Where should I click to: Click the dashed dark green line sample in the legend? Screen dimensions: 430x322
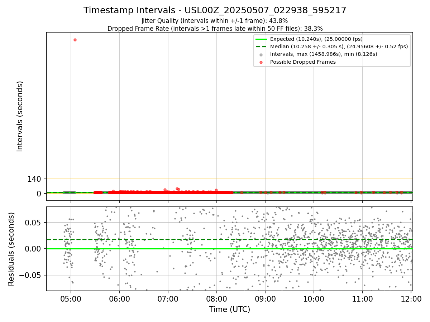click(261, 47)
